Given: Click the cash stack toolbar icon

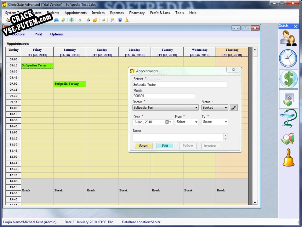Looking at the screenshot, I should tap(88, 20).
